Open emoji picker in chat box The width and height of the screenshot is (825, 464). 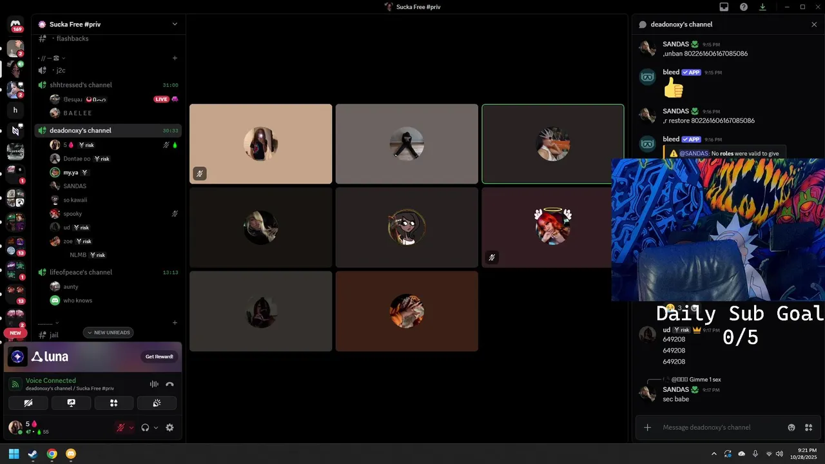[791, 427]
